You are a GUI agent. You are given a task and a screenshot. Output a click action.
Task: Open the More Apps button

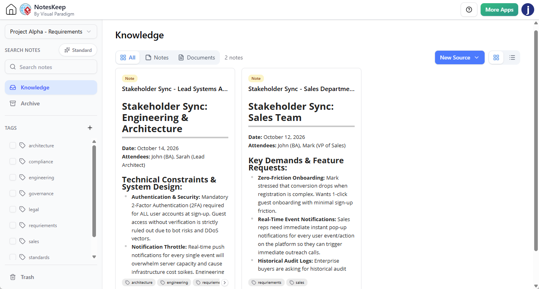point(499,10)
